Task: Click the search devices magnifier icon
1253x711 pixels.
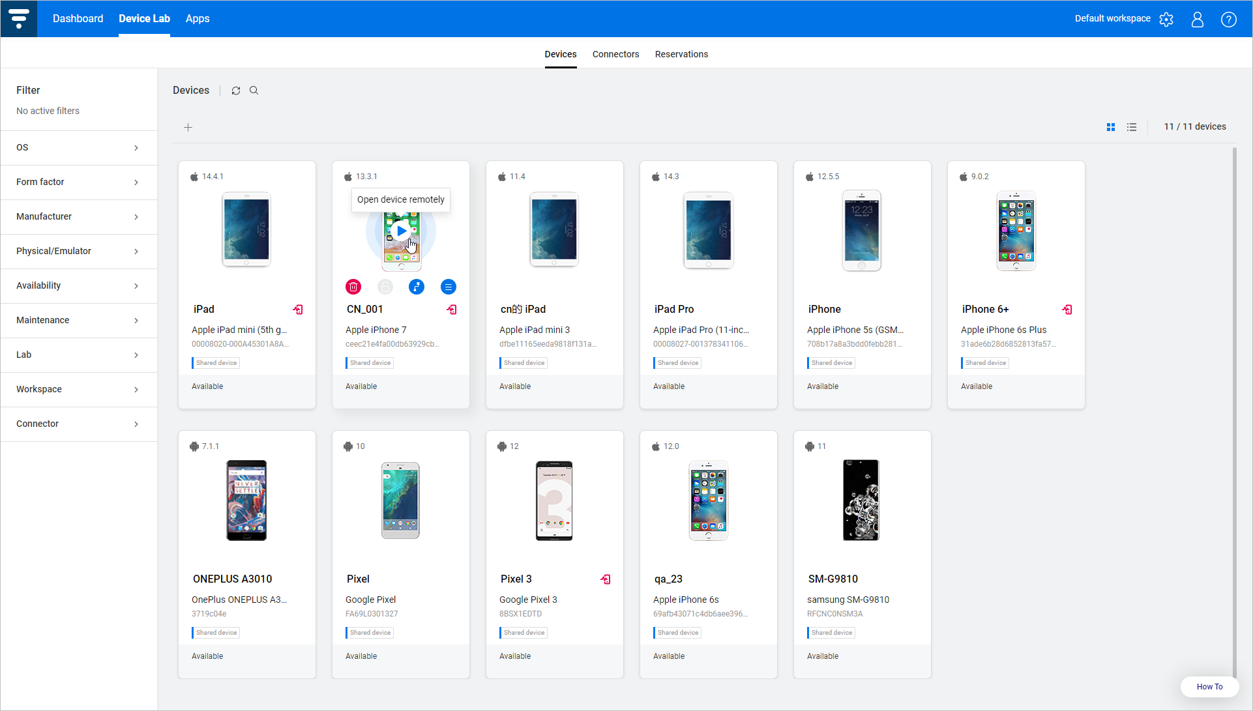Action: 254,91
